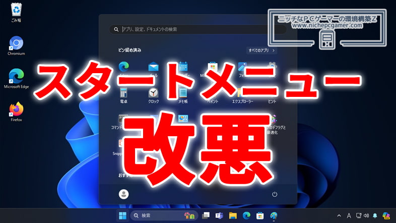Launch the Calculator (電卓) pinned app
This screenshot has height=223, width=396.
pyautogui.click(x=123, y=93)
